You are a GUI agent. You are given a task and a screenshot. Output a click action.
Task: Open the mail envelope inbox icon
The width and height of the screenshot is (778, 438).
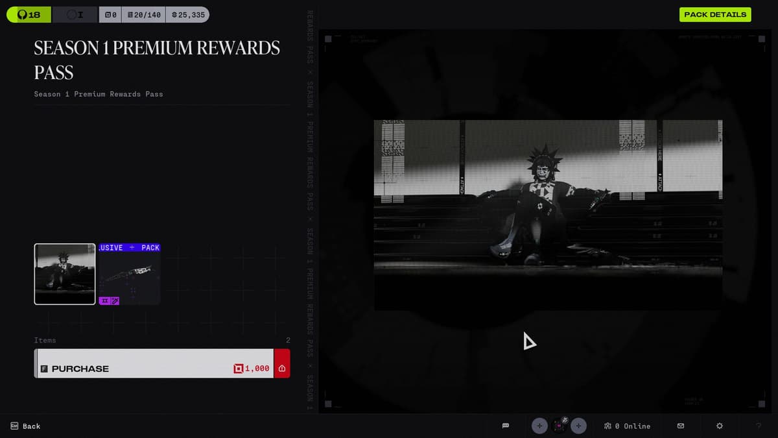click(x=681, y=426)
